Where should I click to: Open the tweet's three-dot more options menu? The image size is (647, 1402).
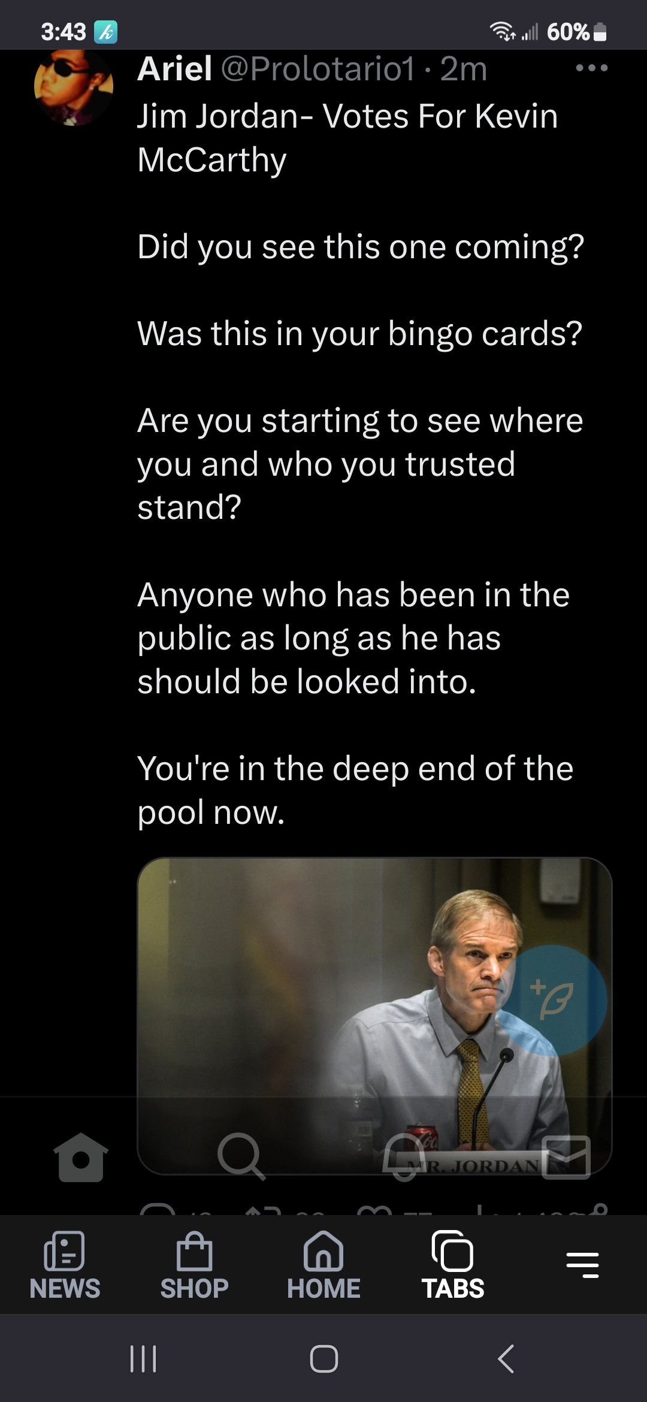(x=591, y=68)
